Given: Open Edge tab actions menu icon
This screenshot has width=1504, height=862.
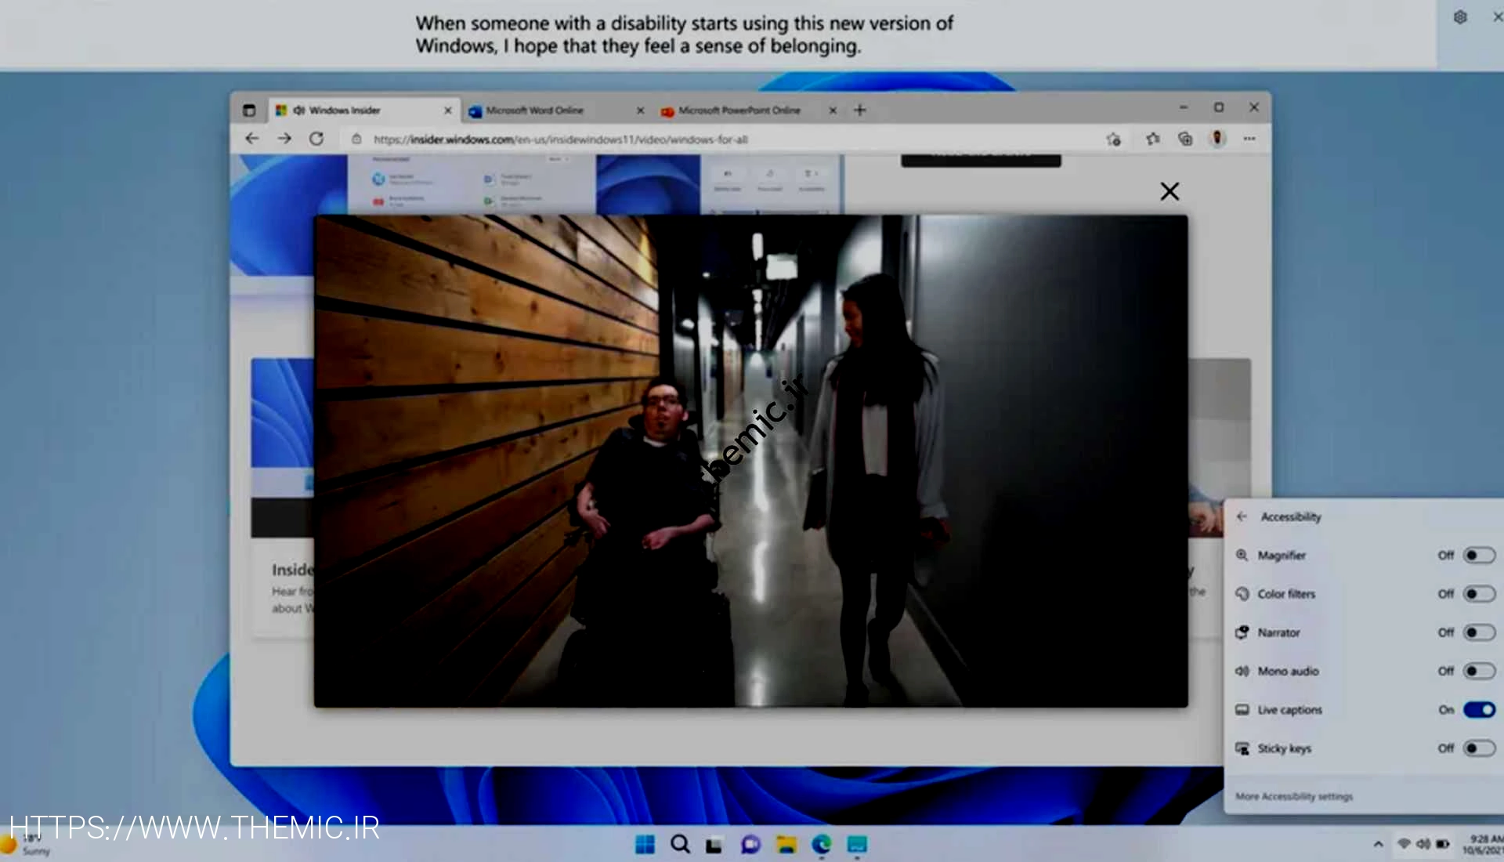Looking at the screenshot, I should point(249,110).
